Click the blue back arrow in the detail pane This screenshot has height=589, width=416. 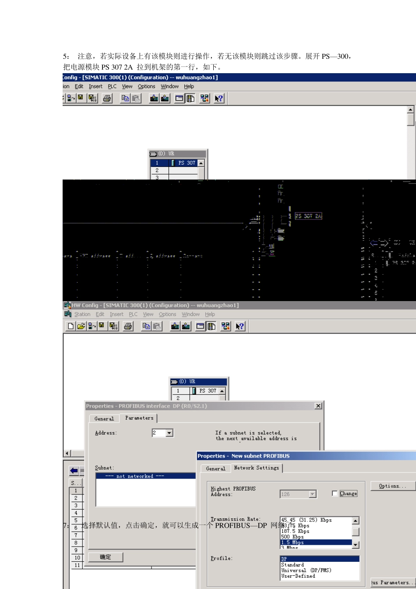74,471
